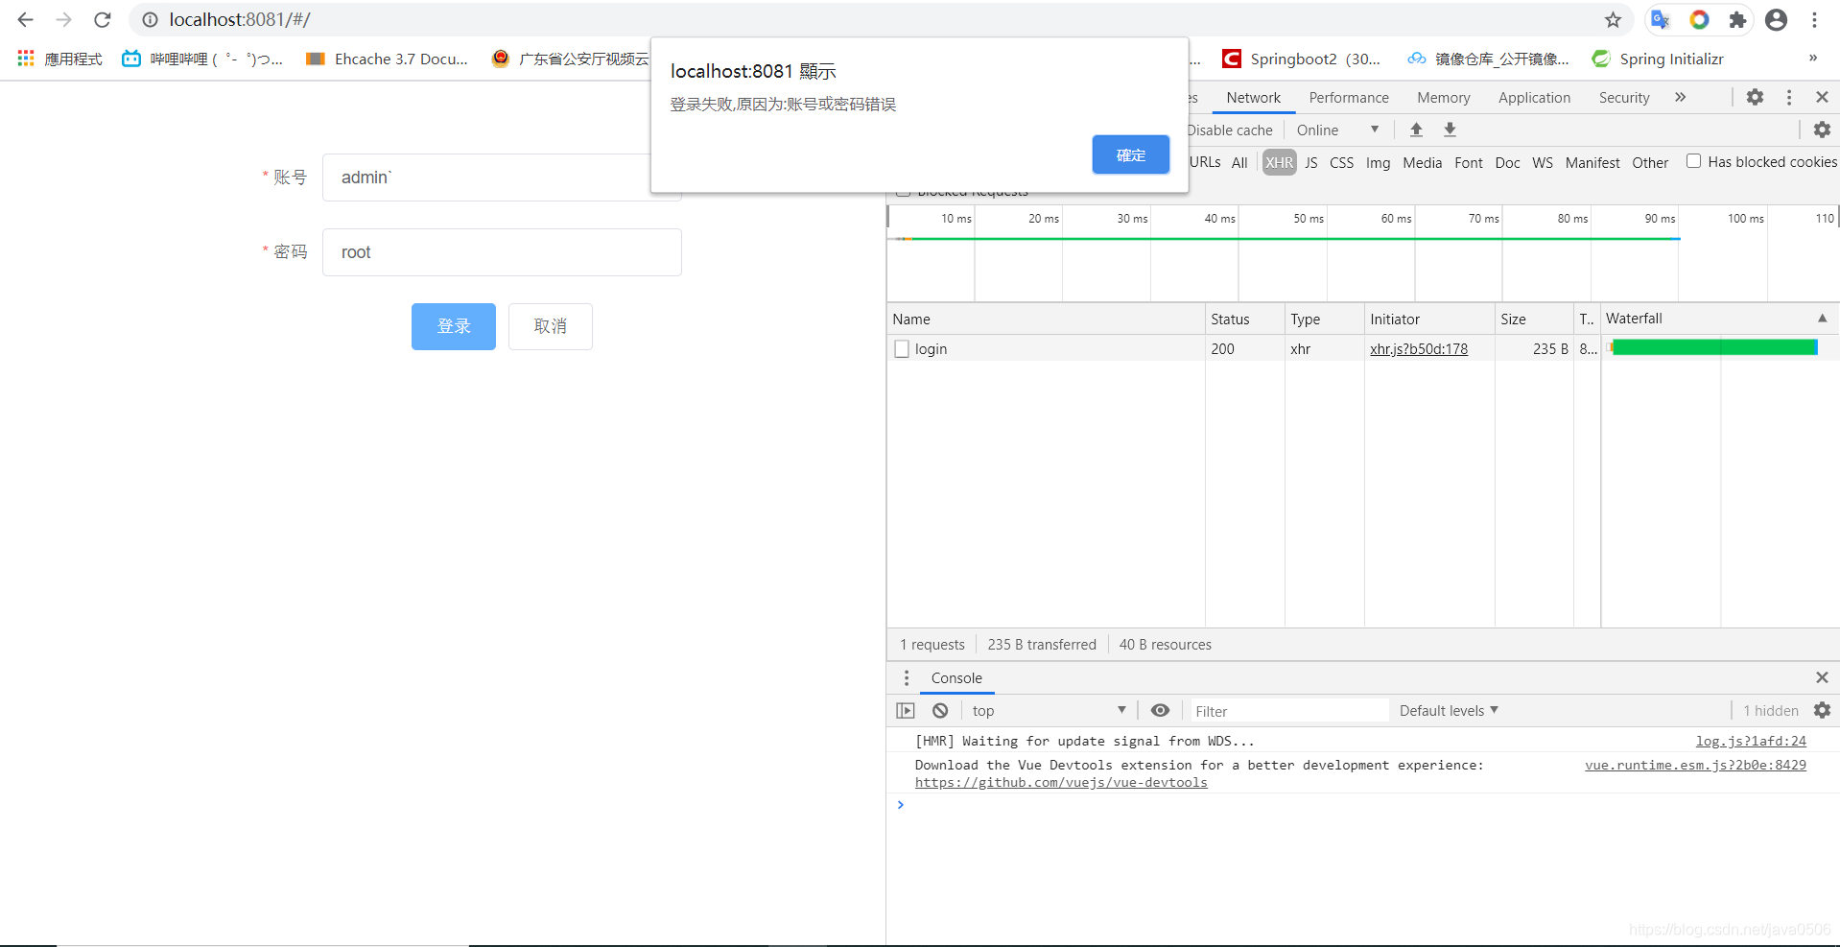Click the green waterfall bar of login
This screenshot has height=947, width=1840.
pos(1714,347)
